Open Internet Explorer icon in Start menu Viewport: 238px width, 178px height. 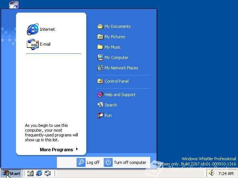click(33, 29)
